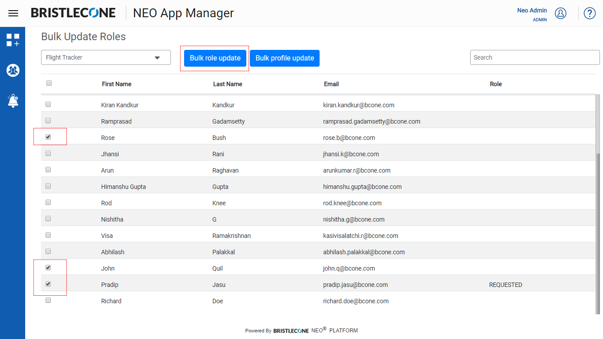The height and width of the screenshot is (339, 603).
Task: Open the user profile avatar icon
Action: (x=561, y=13)
